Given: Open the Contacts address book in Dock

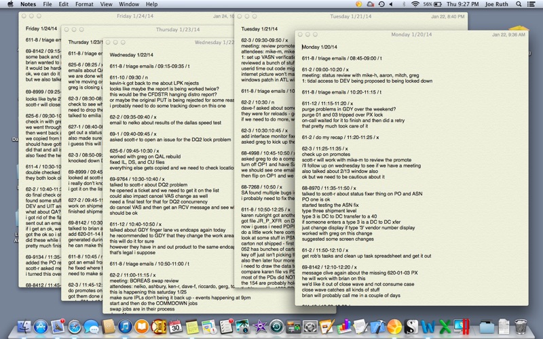Looking at the screenshot, I should 108,327.
